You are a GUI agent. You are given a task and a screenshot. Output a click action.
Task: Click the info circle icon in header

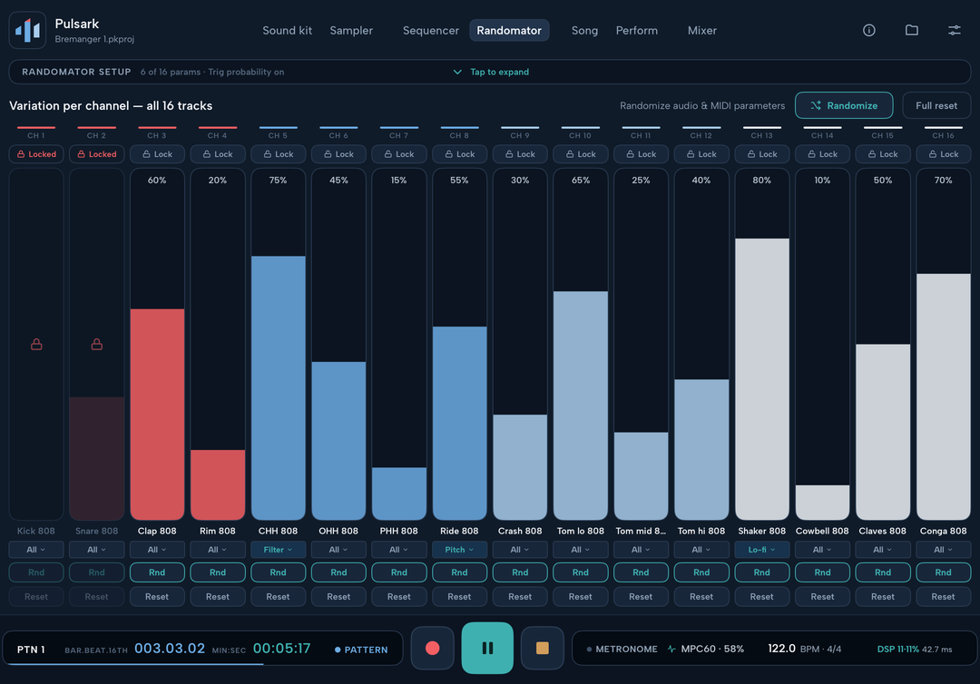point(868,30)
